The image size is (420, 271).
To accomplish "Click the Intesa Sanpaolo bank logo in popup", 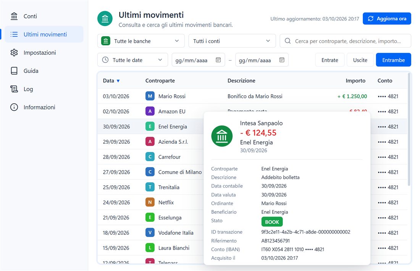I will coord(222,136).
